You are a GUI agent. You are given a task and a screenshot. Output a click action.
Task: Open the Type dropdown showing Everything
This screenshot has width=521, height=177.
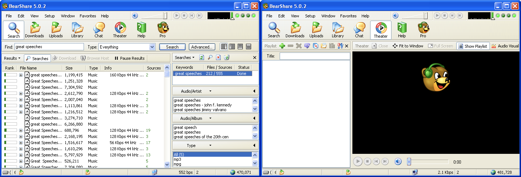152,47
